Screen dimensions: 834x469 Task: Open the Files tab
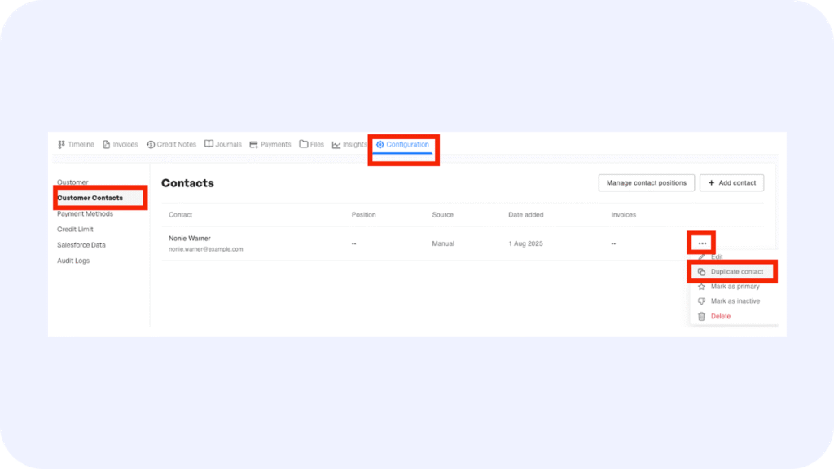pyautogui.click(x=312, y=145)
